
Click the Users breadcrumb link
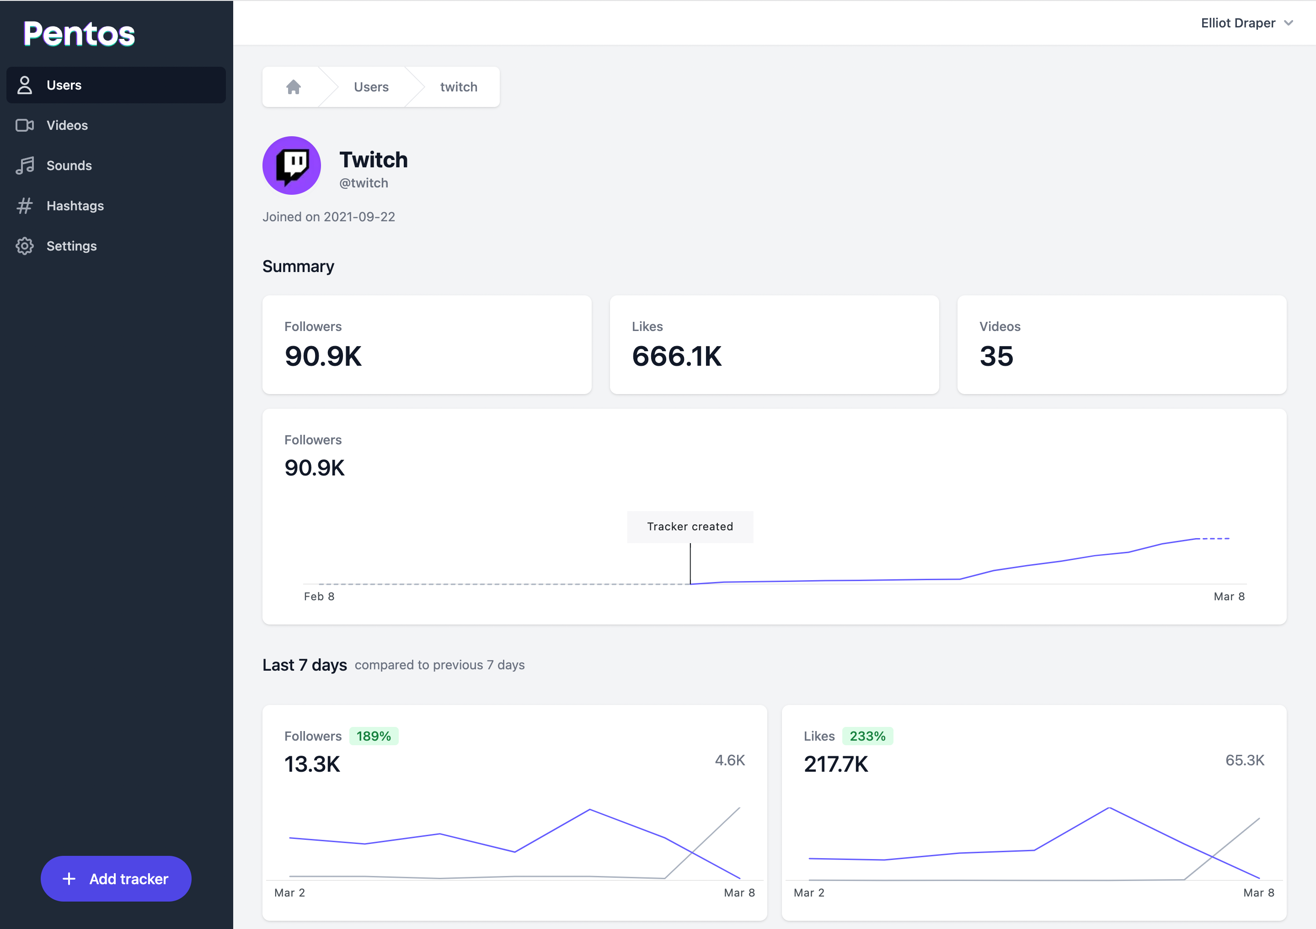[x=371, y=86]
